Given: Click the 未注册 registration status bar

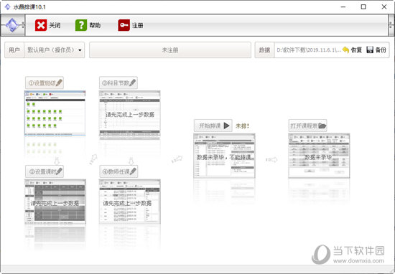Looking at the screenshot, I should pos(170,49).
